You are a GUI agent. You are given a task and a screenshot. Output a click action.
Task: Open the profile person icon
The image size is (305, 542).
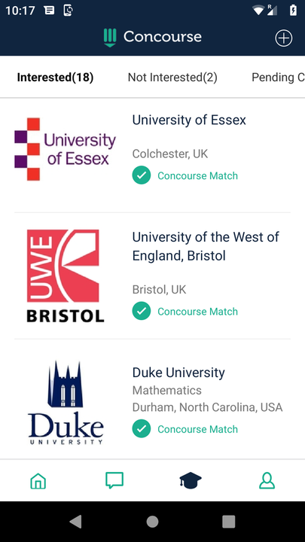pos(267,481)
